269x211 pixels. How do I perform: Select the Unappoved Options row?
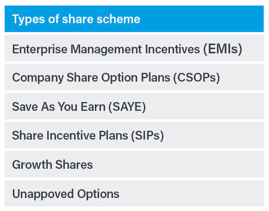click(134, 193)
